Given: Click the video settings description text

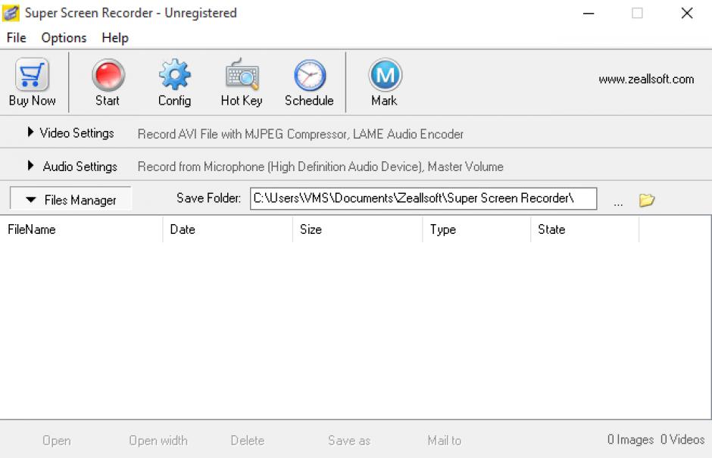Looking at the screenshot, I should tap(300, 134).
